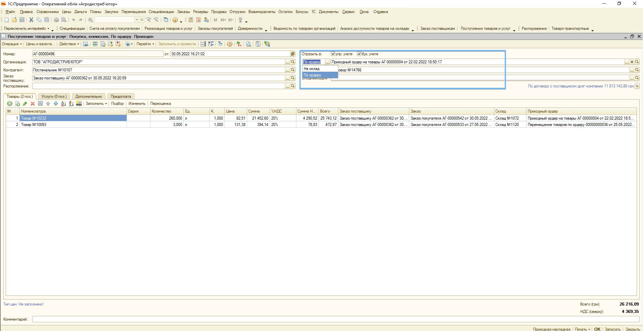The width and height of the screenshot is (643, 331).
Task: Open the calculator icon in main toolbar
Action: coord(191,20)
